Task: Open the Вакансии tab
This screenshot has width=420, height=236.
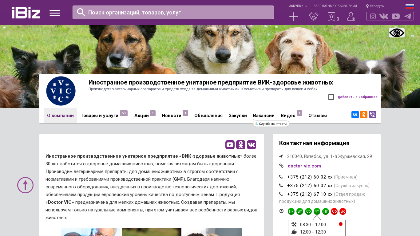Action: tap(264, 116)
